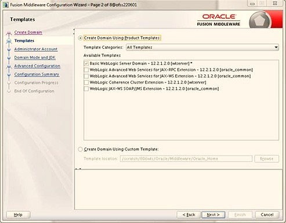Screen dimensions: 286x223
Task: Click the Create Domain step node icon
Action: click(9, 33)
